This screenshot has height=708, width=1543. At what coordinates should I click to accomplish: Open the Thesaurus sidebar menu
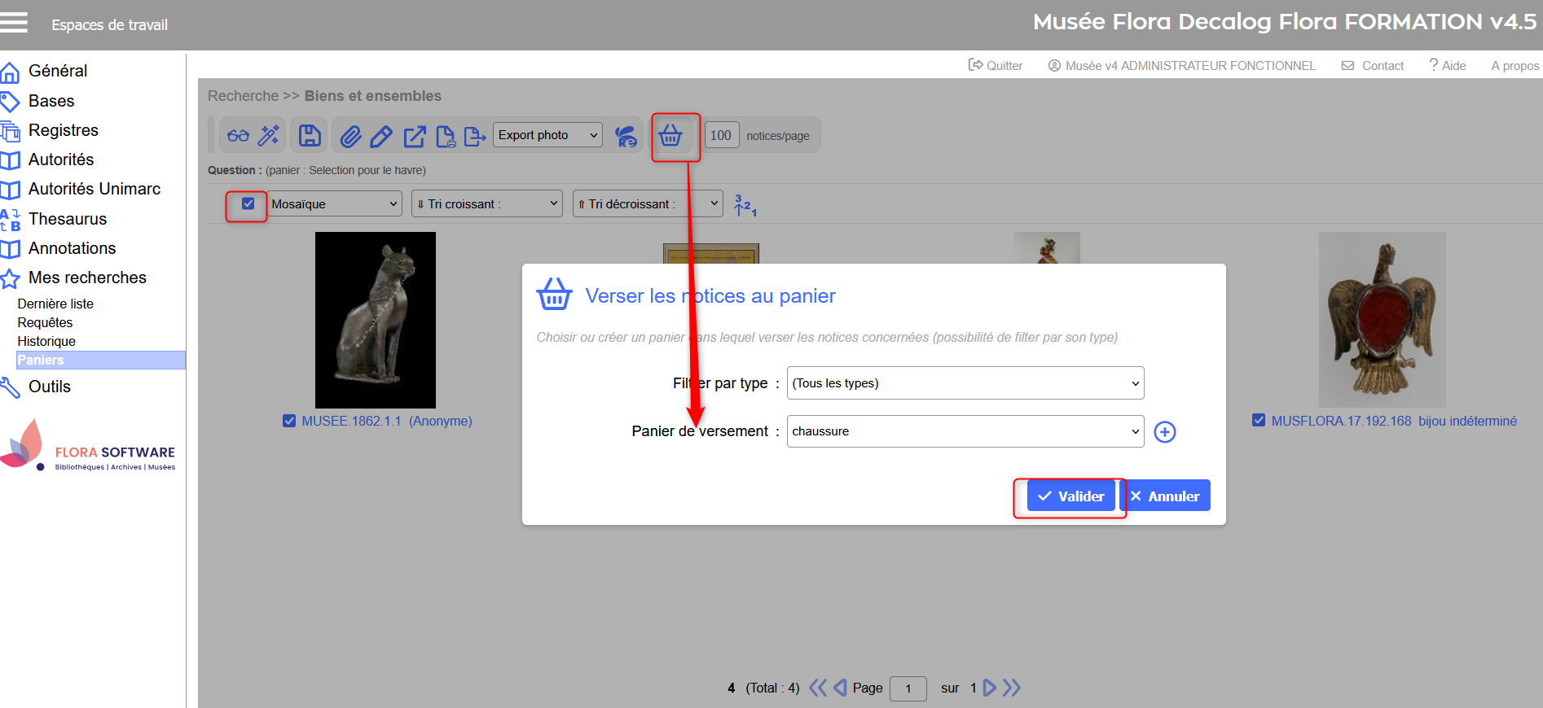click(x=68, y=219)
